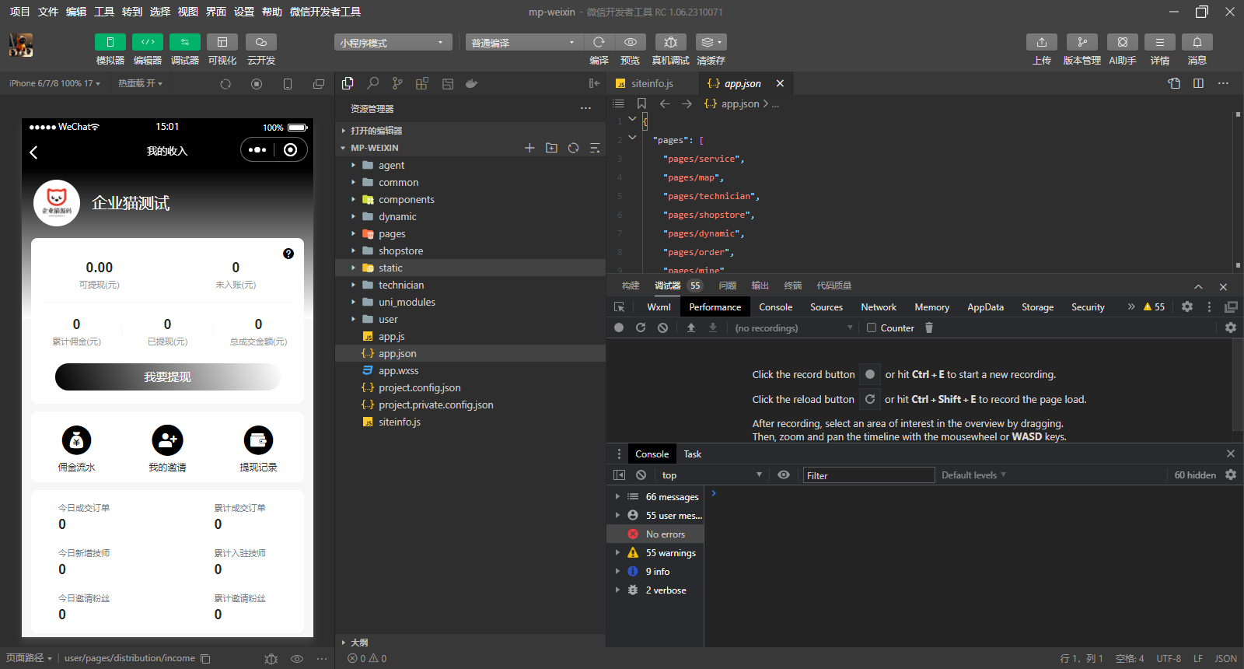Open Version Management icon
Screen dimensions: 1244x669
coord(1082,42)
